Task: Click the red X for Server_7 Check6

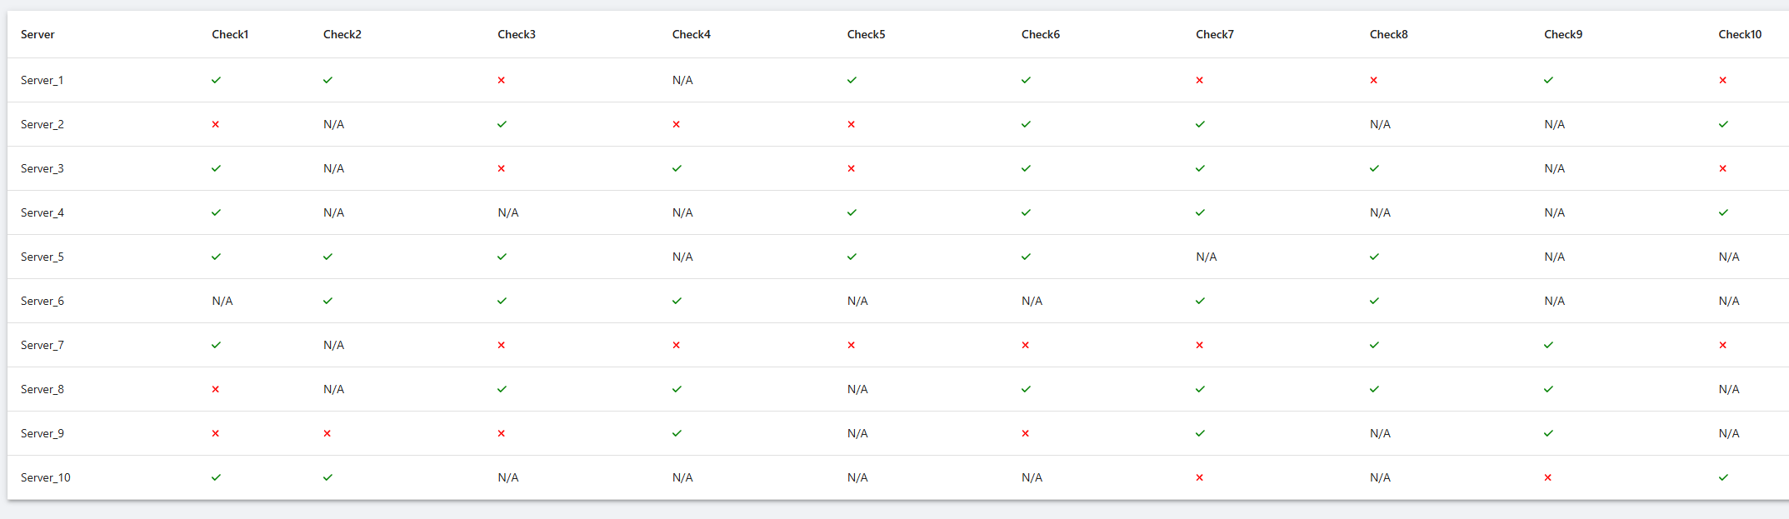Action: click(1025, 345)
